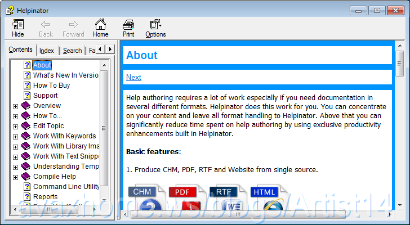Click the Work With Keywords book icon
Viewport: 410px width, 225px height.
point(26,136)
